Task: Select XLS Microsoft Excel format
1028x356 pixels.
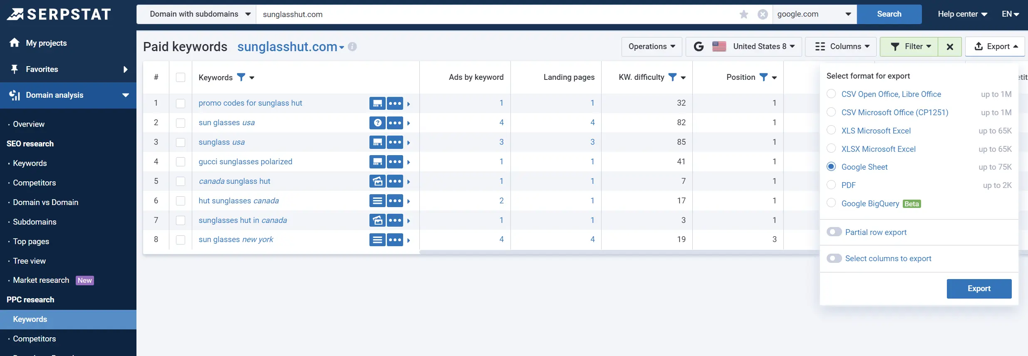Action: tap(831, 130)
